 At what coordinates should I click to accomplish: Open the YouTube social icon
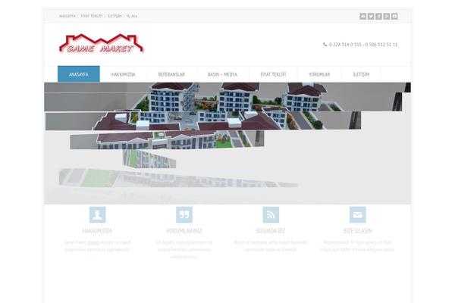394,16
